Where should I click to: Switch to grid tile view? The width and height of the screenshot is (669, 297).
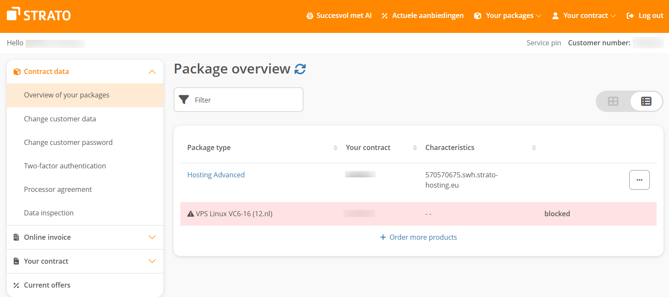tap(613, 101)
